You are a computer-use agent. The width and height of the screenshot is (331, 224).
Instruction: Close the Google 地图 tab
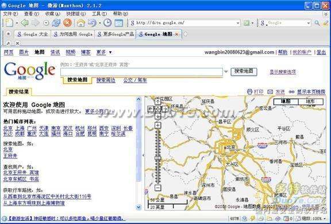click(x=177, y=34)
